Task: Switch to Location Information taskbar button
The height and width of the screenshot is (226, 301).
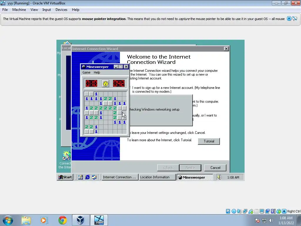Action: (157, 177)
